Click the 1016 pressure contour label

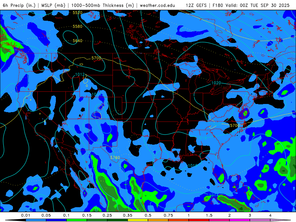click(192, 165)
